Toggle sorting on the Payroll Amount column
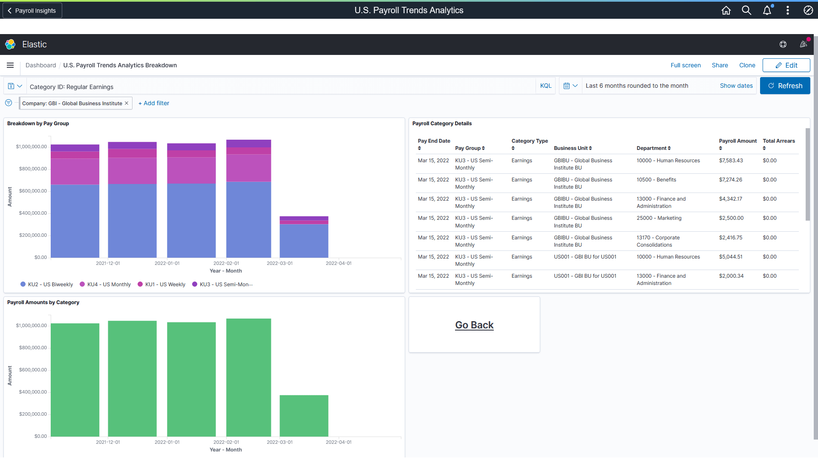The width and height of the screenshot is (818, 460). point(720,148)
